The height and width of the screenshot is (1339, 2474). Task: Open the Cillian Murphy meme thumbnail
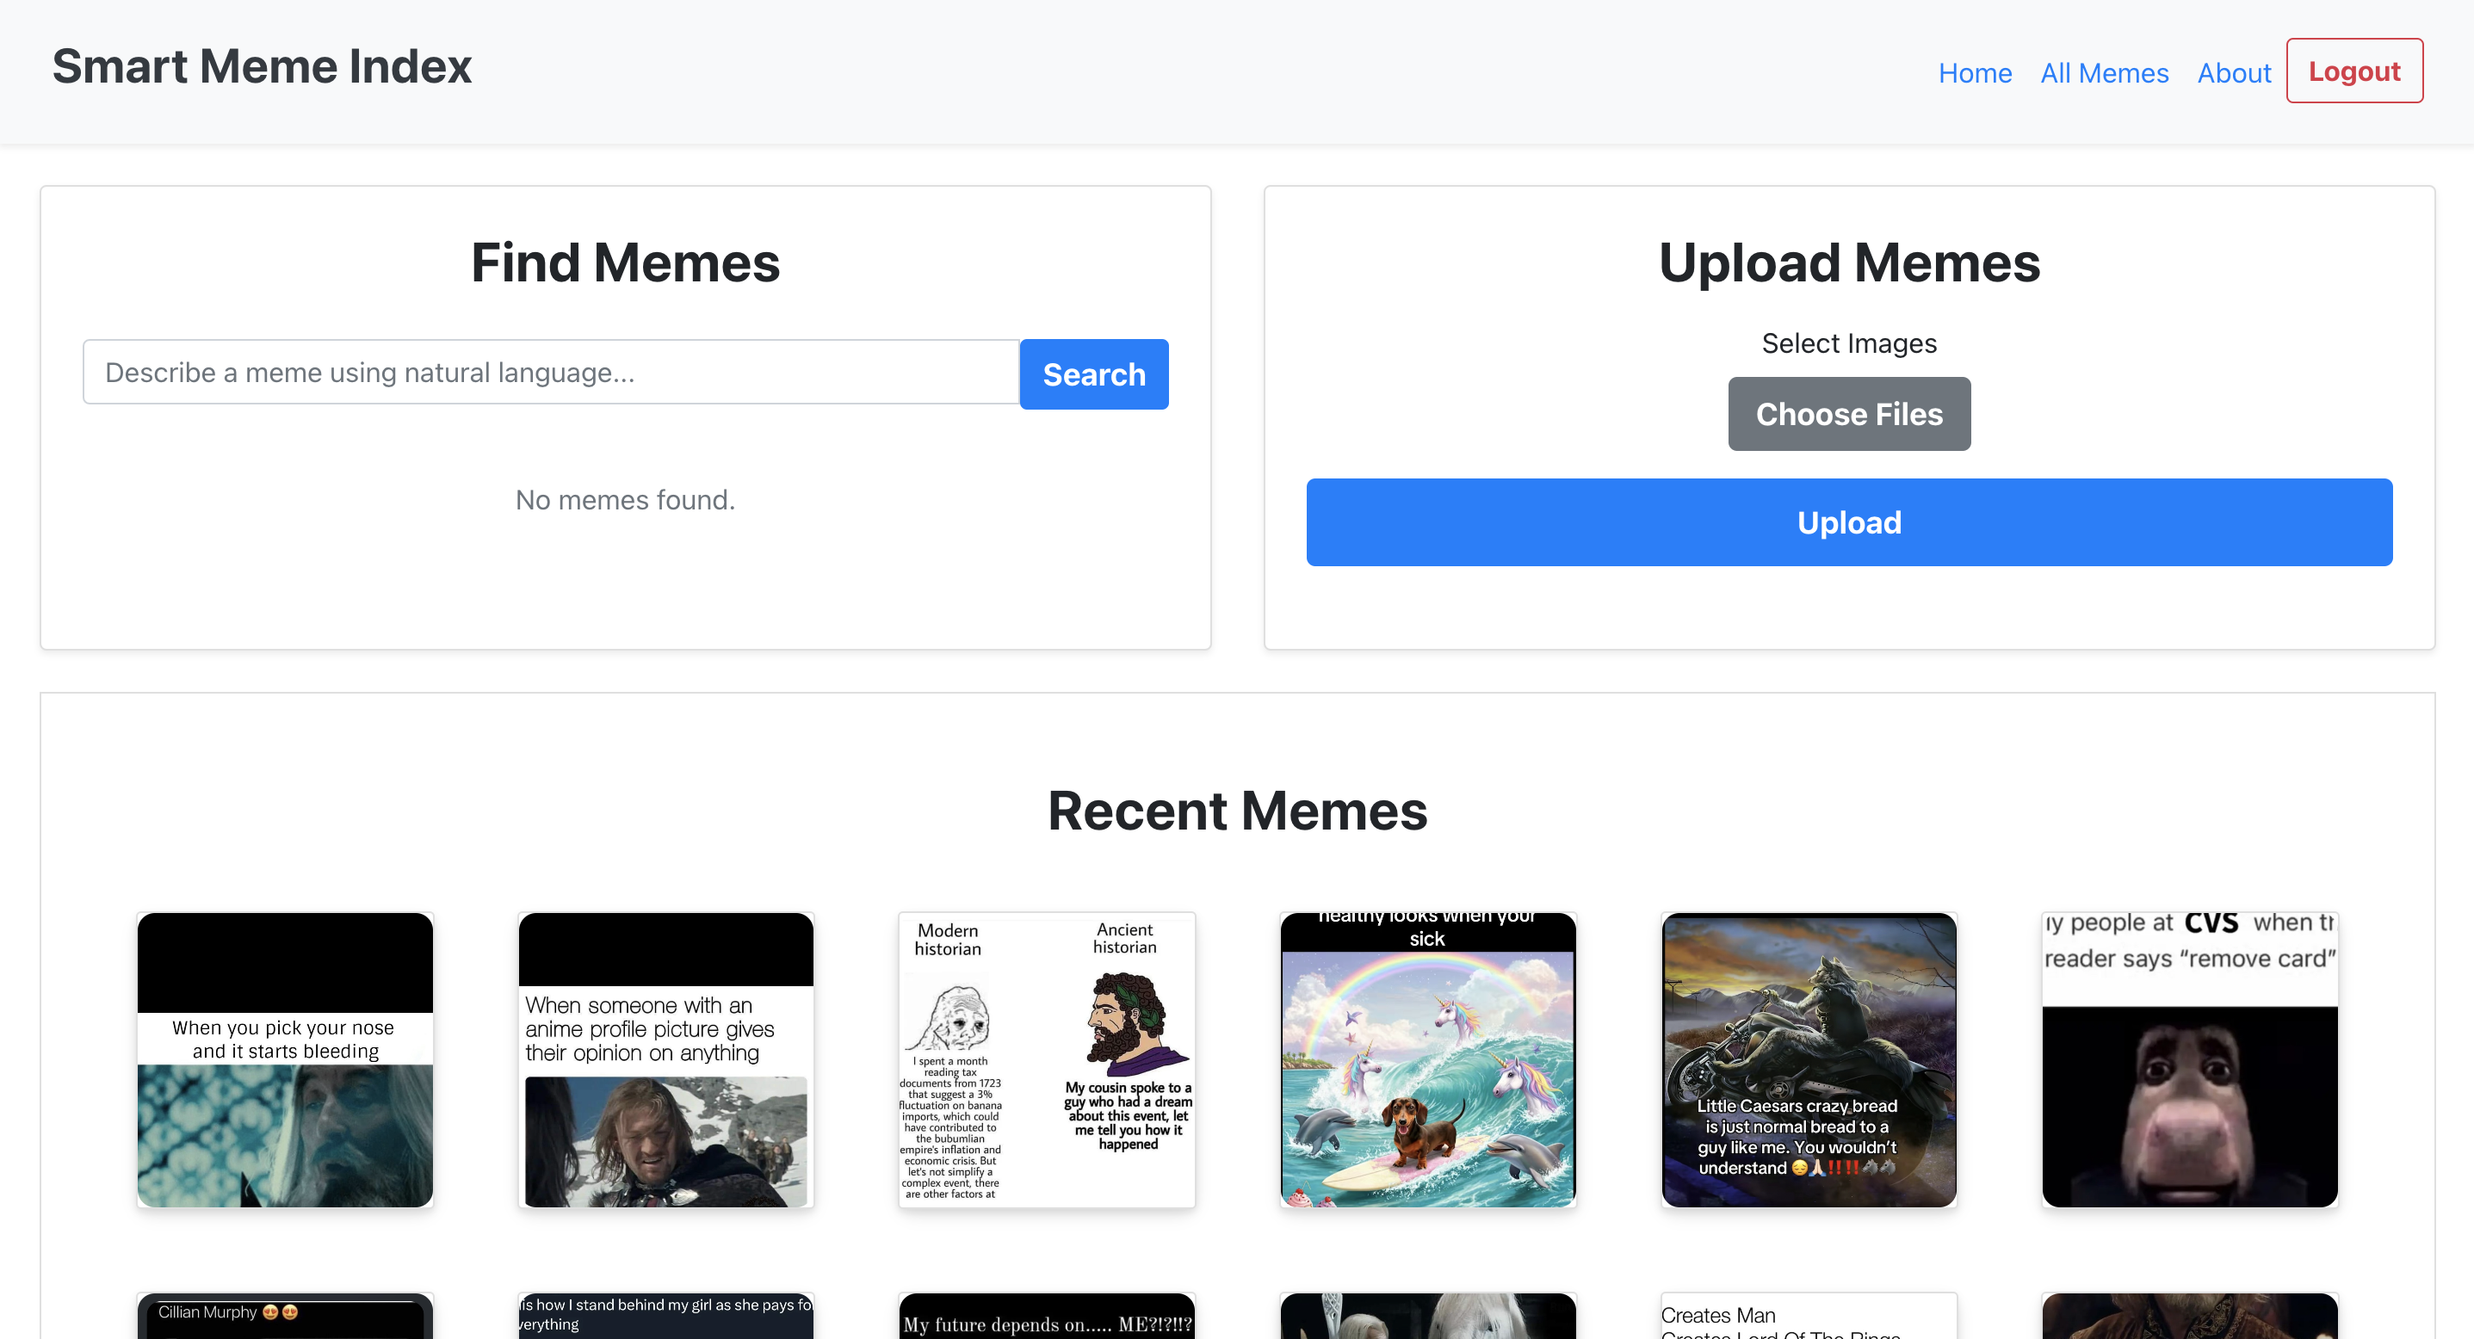pos(285,1316)
